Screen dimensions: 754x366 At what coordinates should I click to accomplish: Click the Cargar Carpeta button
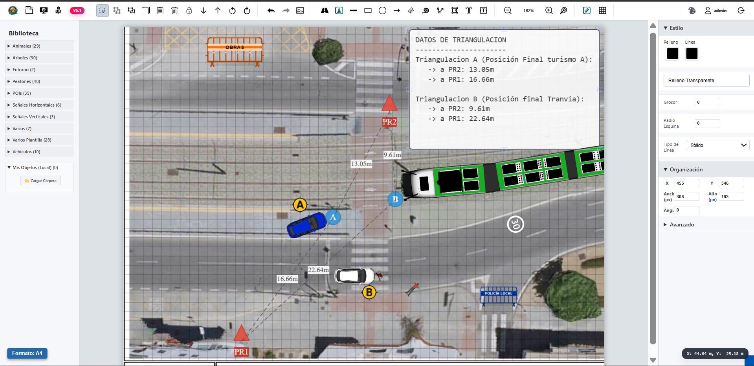(40, 181)
